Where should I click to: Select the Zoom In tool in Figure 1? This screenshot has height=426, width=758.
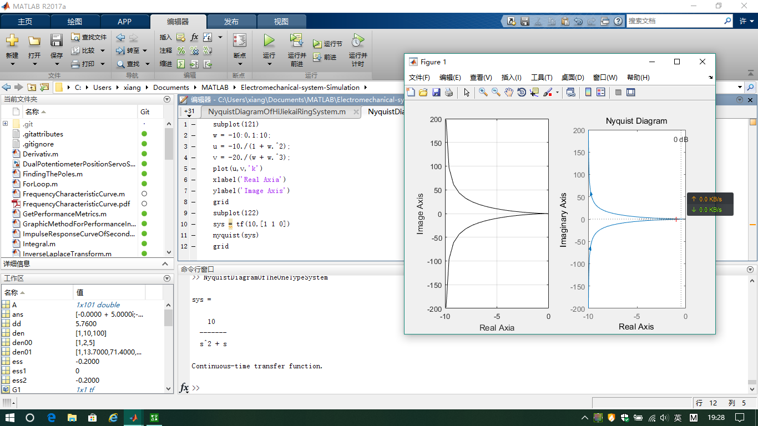point(483,93)
